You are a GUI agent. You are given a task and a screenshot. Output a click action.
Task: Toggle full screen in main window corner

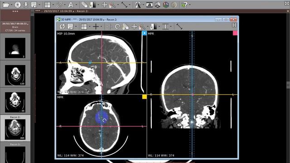click(x=286, y=3)
